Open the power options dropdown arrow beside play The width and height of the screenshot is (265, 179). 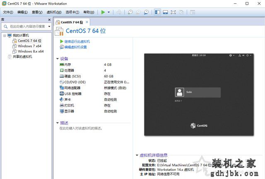coord(108,12)
